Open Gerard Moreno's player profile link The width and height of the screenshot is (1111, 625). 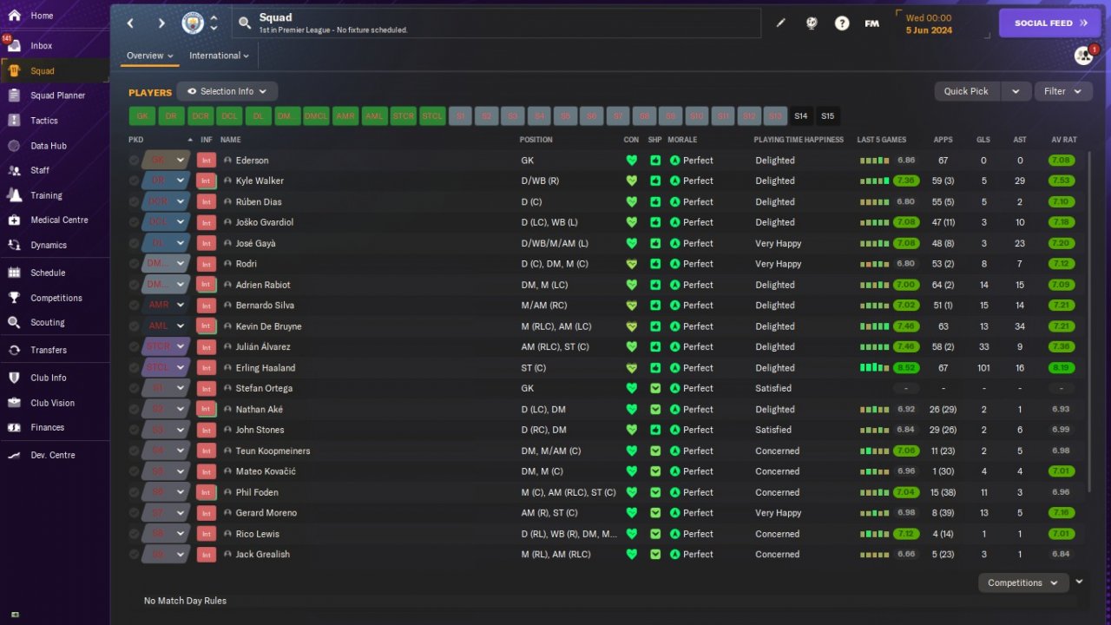tap(266, 513)
